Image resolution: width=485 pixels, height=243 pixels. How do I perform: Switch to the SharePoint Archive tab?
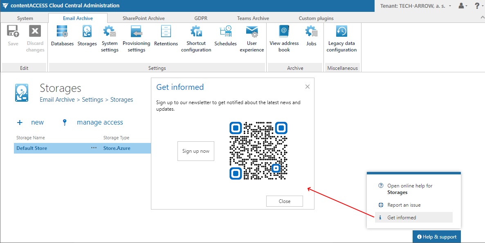tap(144, 18)
